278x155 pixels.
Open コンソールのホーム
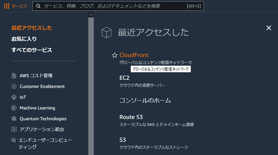coord(145,101)
